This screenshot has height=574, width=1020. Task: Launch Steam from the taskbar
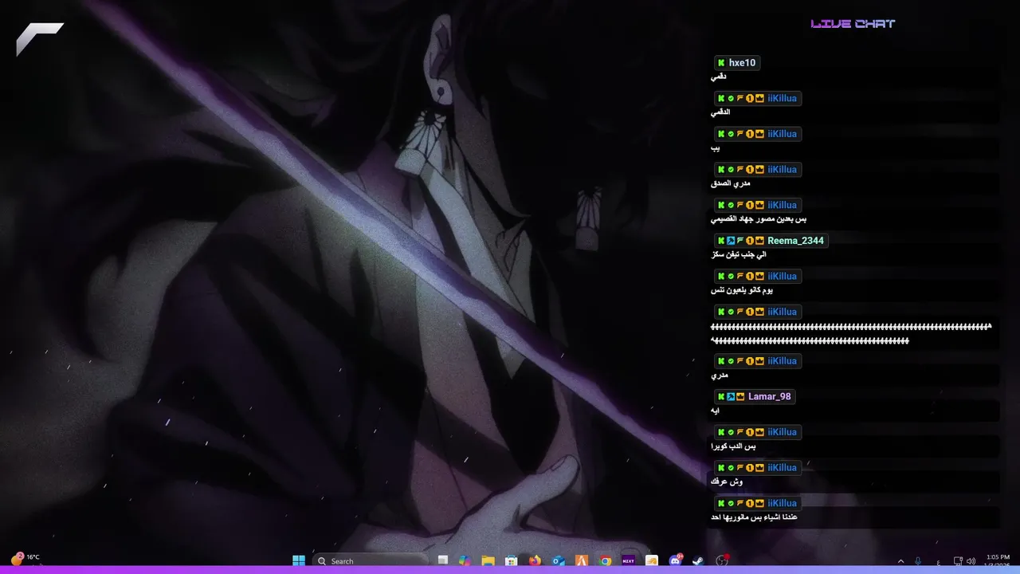tap(698, 560)
